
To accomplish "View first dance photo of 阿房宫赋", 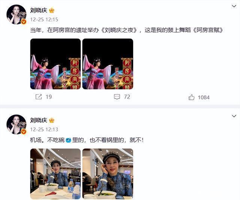I will coord(55,64).
